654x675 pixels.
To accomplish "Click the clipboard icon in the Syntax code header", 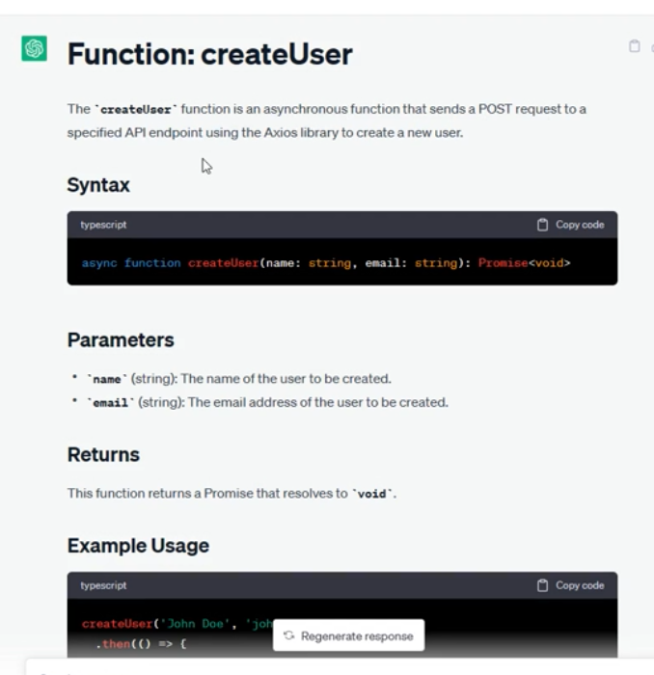I will click(543, 225).
